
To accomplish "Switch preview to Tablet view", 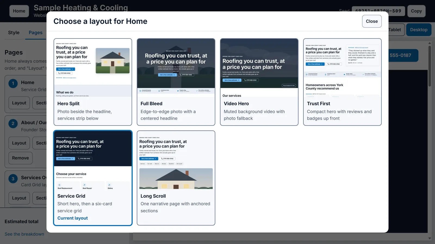I will [x=396, y=30].
